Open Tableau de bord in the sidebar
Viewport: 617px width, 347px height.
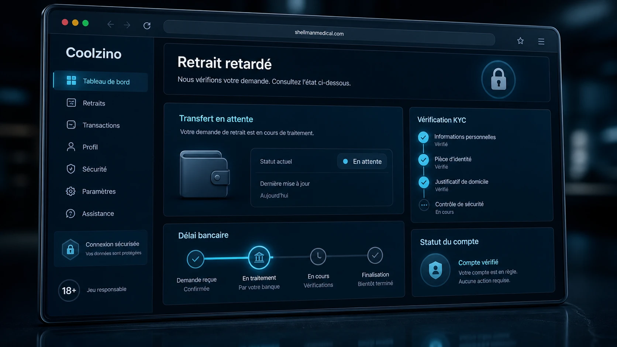101,81
